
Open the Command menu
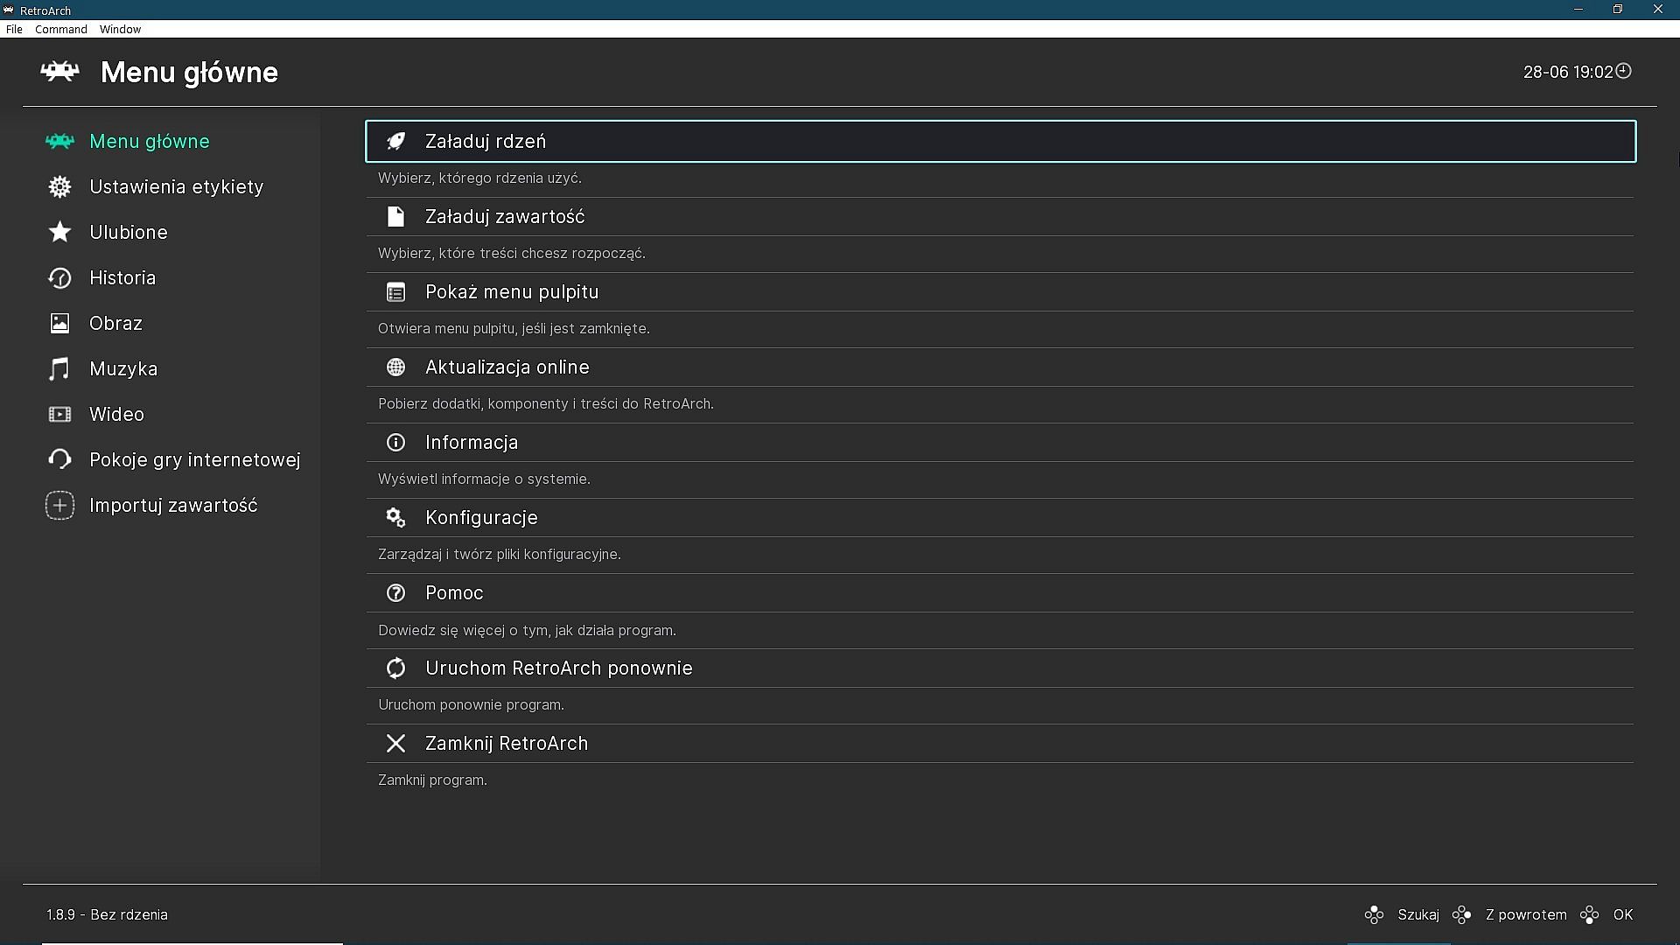61,29
